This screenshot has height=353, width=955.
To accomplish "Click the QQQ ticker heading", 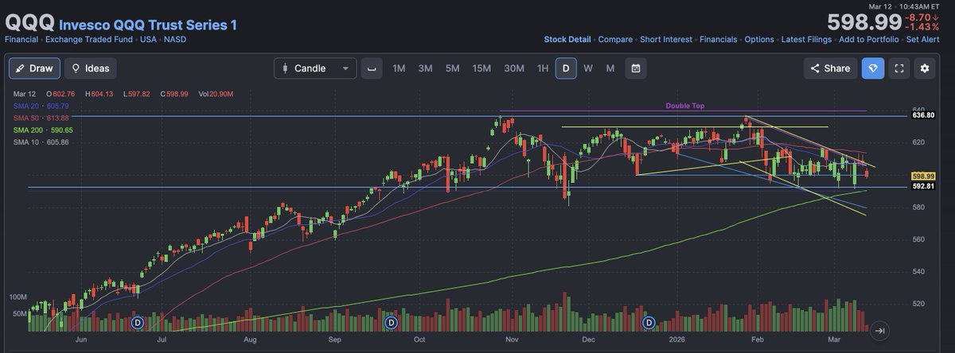I will [29, 22].
